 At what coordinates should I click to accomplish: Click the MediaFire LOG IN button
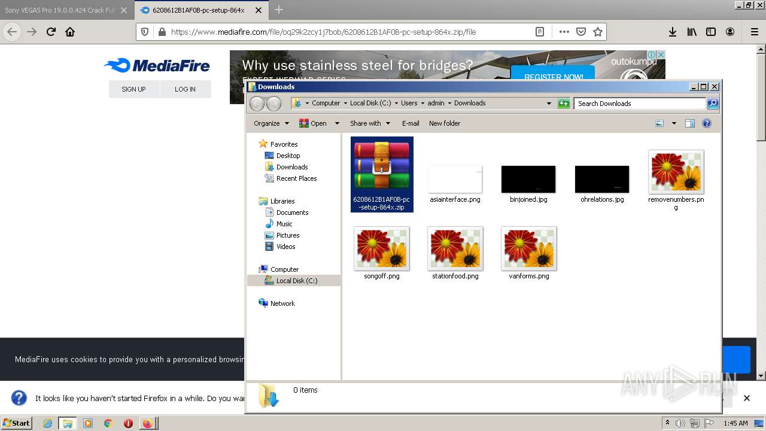pyautogui.click(x=185, y=89)
